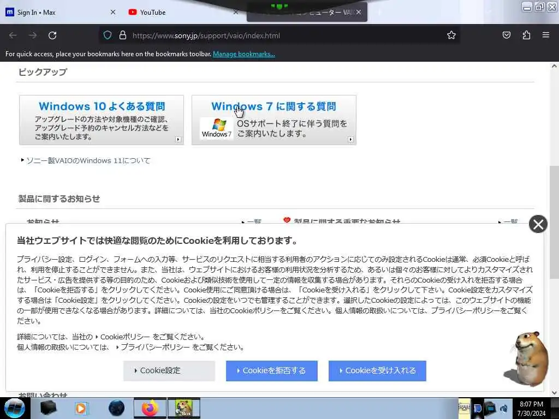This screenshot has height=419, width=559.
Task: Click the scrollbar up arrow
Action: tap(554, 66)
